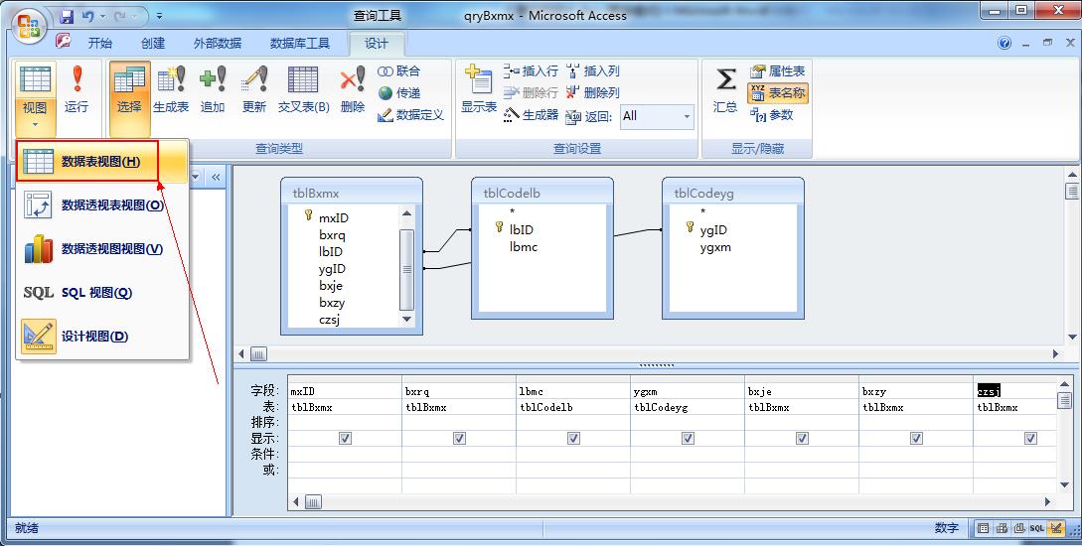This screenshot has height=546, width=1082.
Task: Customize Quick Access Toolbar dropdown arrow
Action: tap(159, 16)
